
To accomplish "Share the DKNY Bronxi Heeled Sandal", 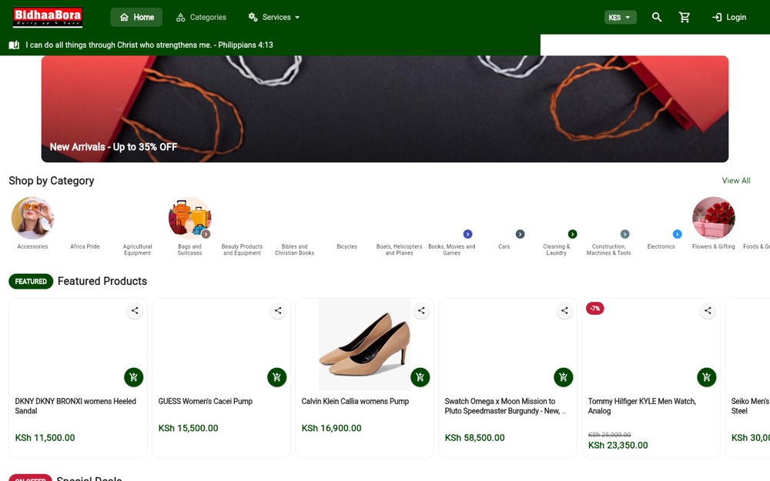I will point(135,311).
